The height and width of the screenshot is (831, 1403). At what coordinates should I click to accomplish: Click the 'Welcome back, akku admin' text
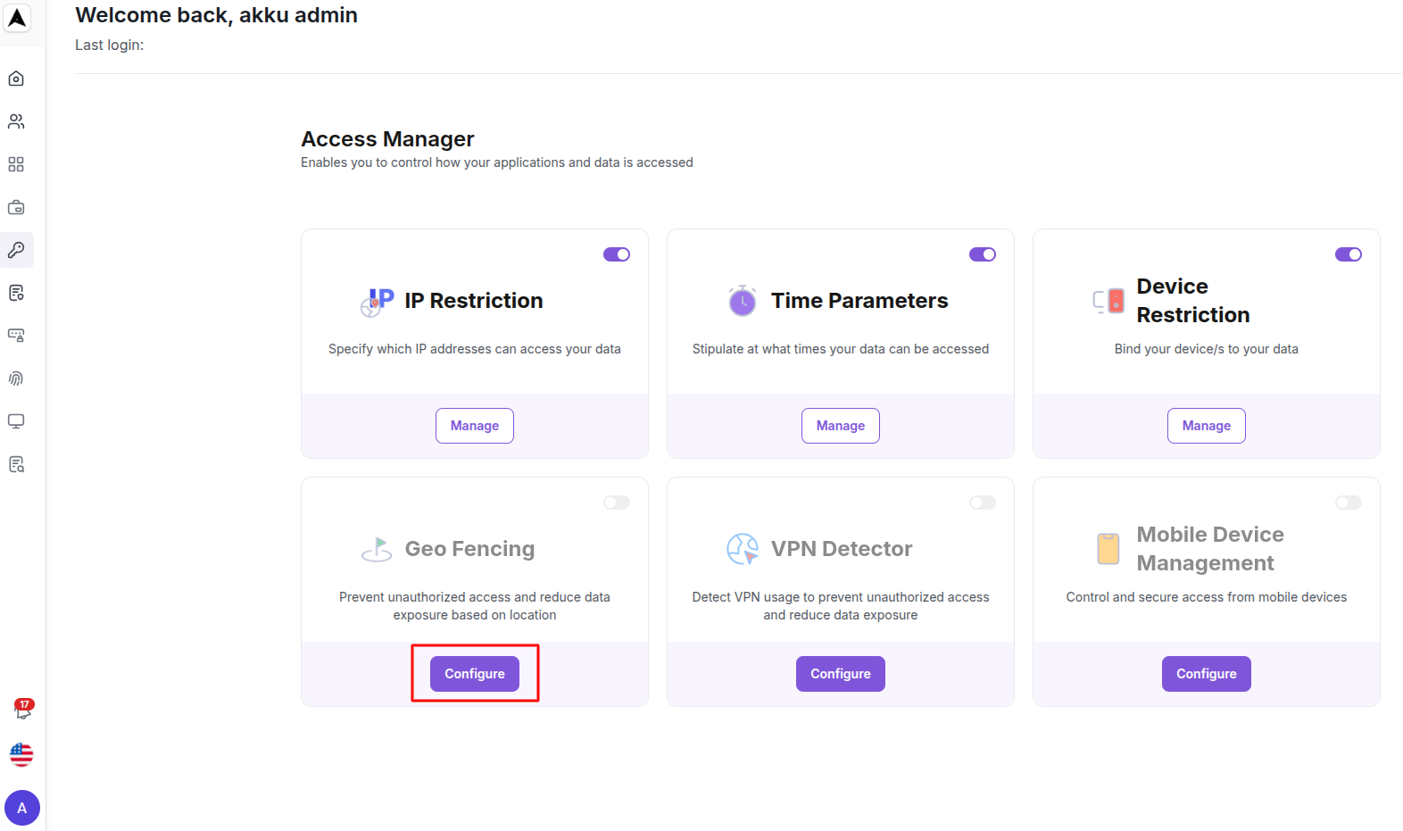click(216, 15)
